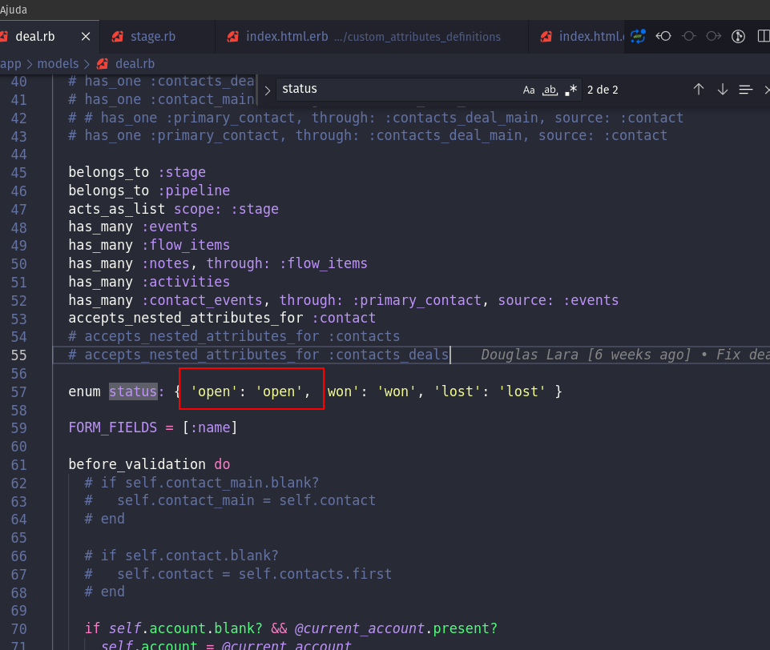Open the models breadcrumb dropdown
Screen dimensions: 770x650
point(55,63)
